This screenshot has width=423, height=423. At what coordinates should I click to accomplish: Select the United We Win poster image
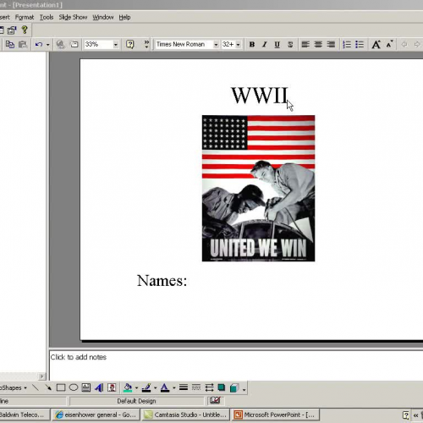click(x=258, y=189)
